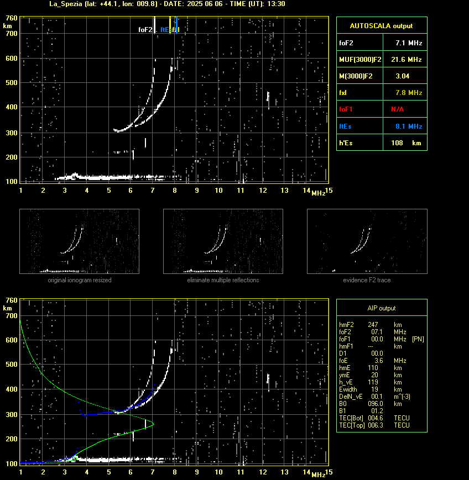Select the TEC[Top] 006.3 value
This screenshot has width=469, height=480.
[x=376, y=425]
